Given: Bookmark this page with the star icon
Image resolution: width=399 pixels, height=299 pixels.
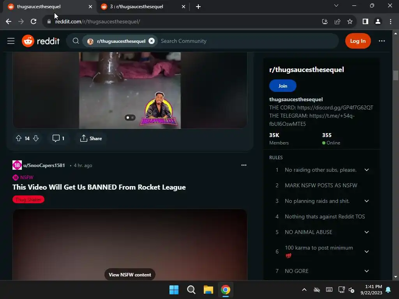Looking at the screenshot, I should click(x=350, y=22).
